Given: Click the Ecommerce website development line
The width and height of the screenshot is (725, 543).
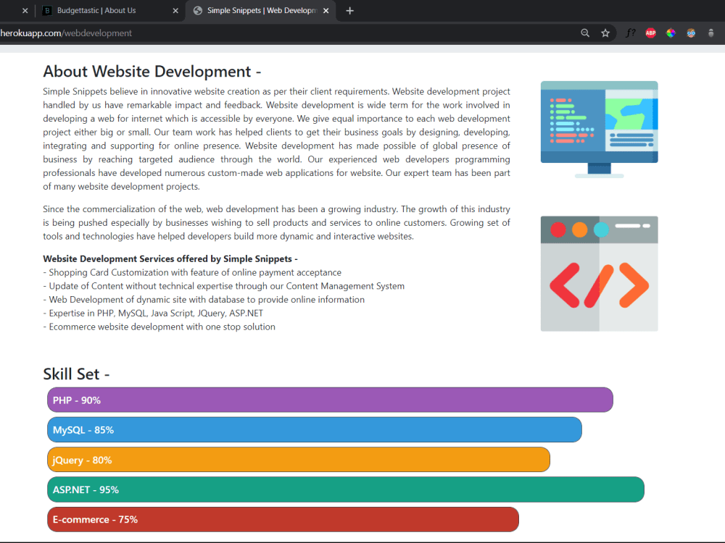Looking at the screenshot, I should pyautogui.click(x=159, y=327).
